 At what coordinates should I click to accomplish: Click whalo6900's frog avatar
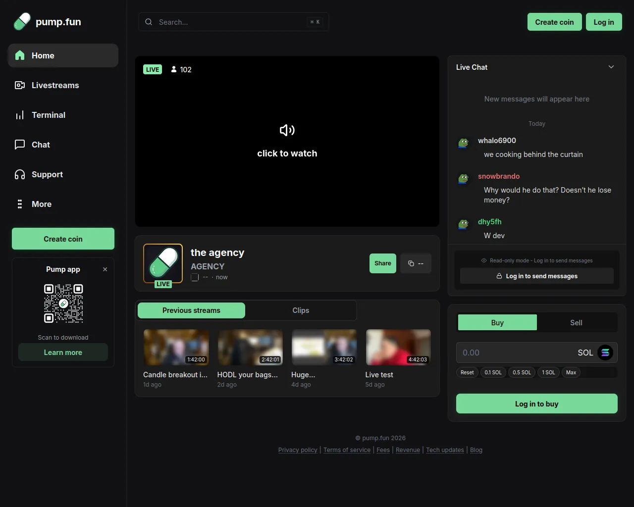(464, 143)
